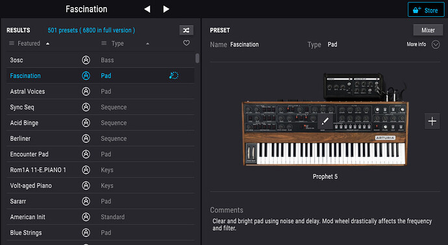This screenshot has height=245, width=448.
Task: Click Arturia icon next to Fascination
Action: pyautogui.click(x=86, y=76)
